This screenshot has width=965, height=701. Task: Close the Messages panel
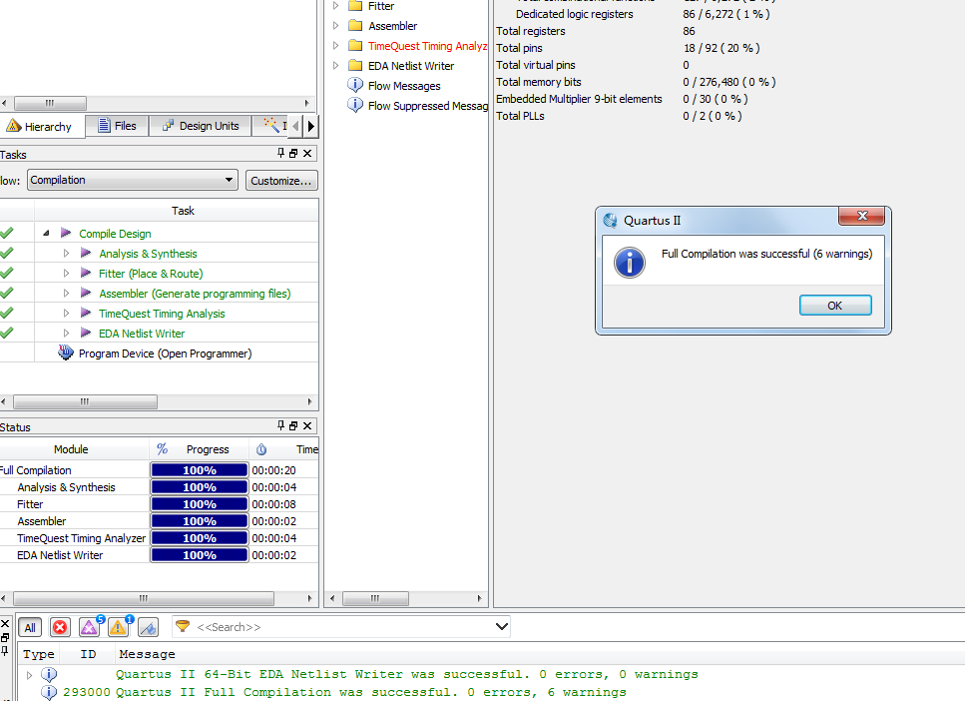click(x=5, y=624)
